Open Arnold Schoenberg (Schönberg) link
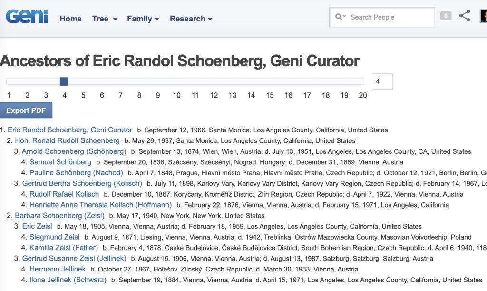This screenshot has width=487, height=291. pyautogui.click(x=74, y=151)
